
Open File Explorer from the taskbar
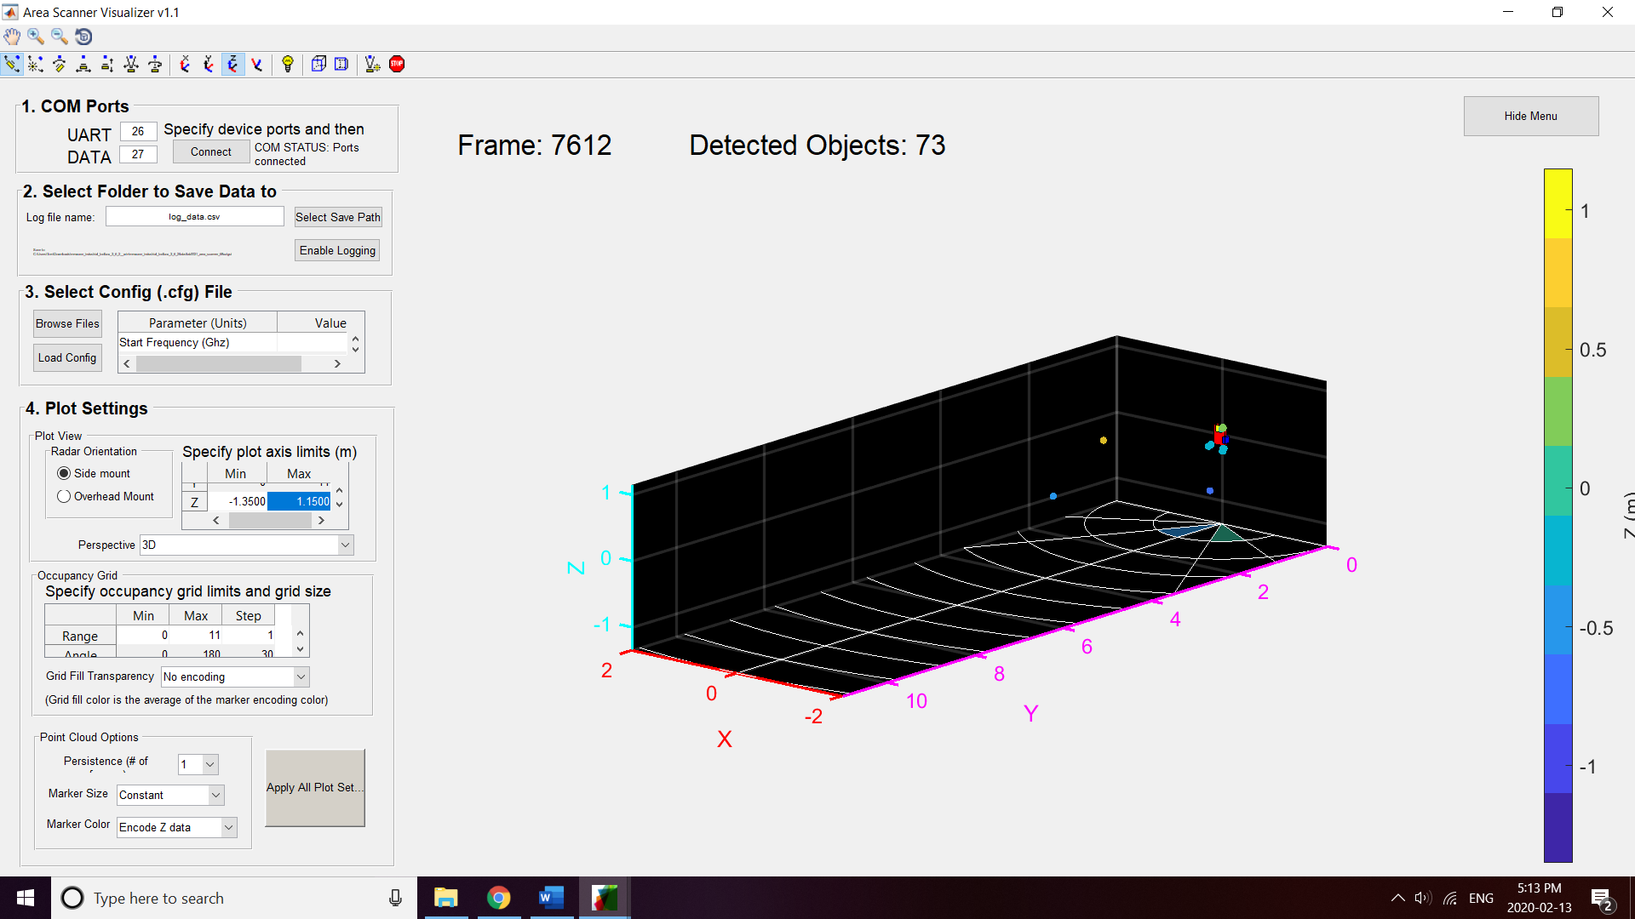pos(445,898)
